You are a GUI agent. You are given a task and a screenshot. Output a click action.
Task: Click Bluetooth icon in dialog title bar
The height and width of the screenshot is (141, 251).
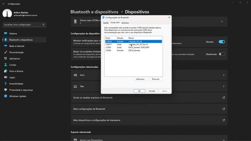[x=104, y=17]
